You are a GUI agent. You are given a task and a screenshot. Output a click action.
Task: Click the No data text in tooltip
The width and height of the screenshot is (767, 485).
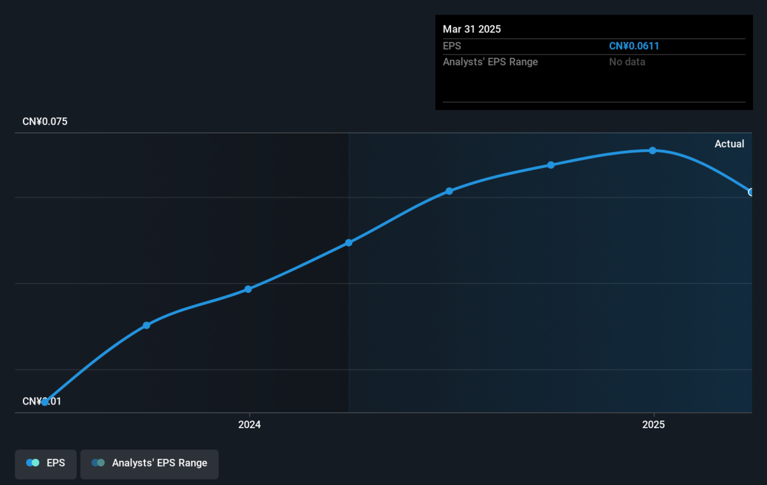click(x=627, y=62)
